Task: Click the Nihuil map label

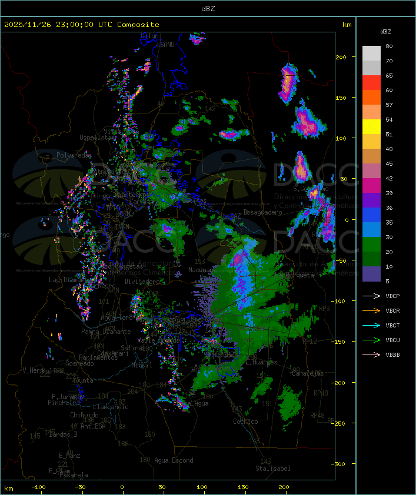Action: coord(142,365)
